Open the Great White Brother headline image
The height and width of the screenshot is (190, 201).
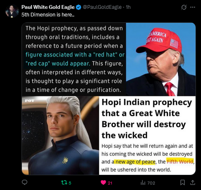pos(147,136)
